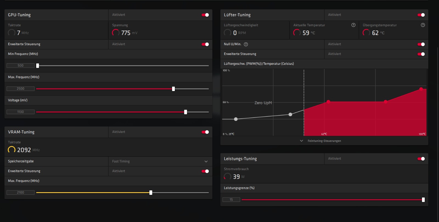Click GPU Max. Frequenz slider handle

(x=173, y=89)
